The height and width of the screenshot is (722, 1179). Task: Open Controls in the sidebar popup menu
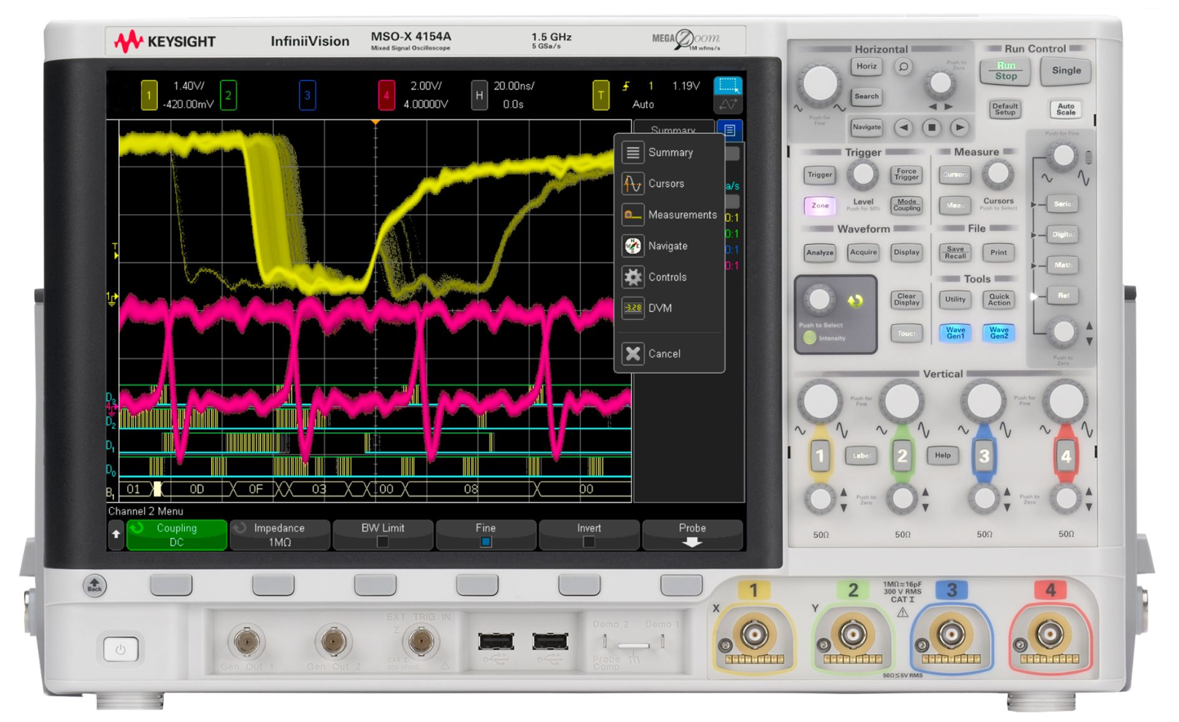(x=669, y=277)
